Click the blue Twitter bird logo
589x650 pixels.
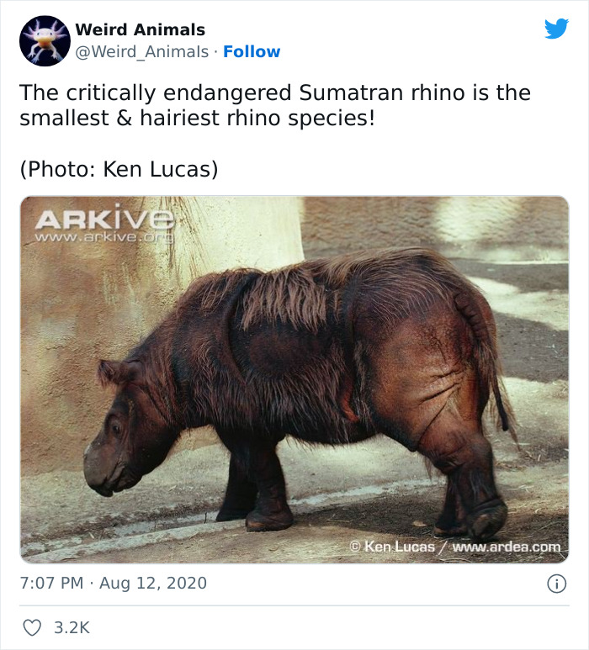point(556,29)
